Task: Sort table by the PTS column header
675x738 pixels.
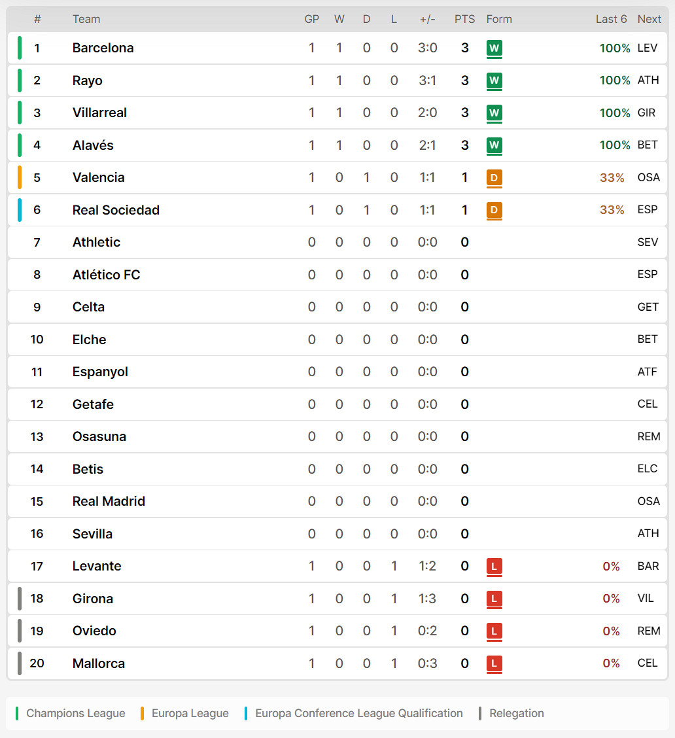Action: pyautogui.click(x=464, y=19)
